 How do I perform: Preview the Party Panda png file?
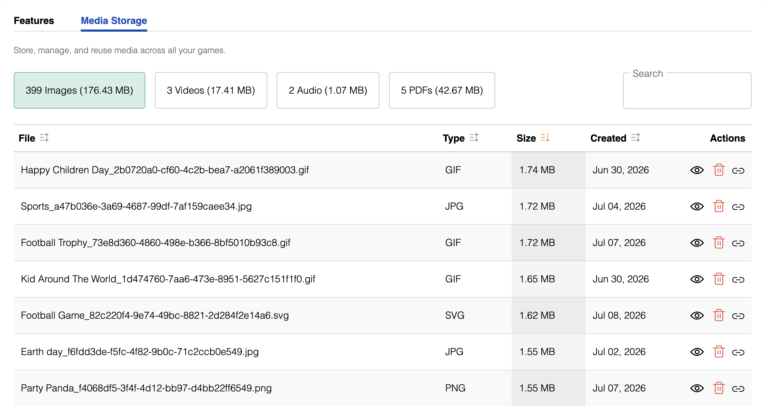697,388
